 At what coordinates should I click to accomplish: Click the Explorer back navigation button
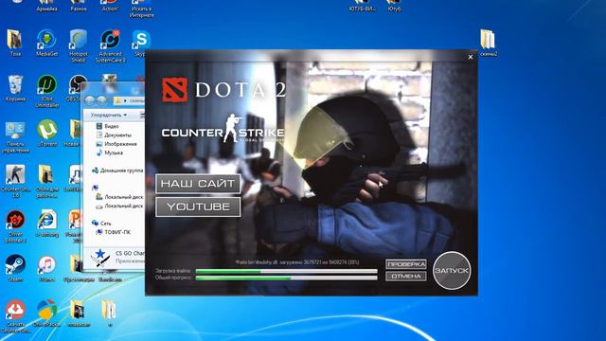point(90,100)
